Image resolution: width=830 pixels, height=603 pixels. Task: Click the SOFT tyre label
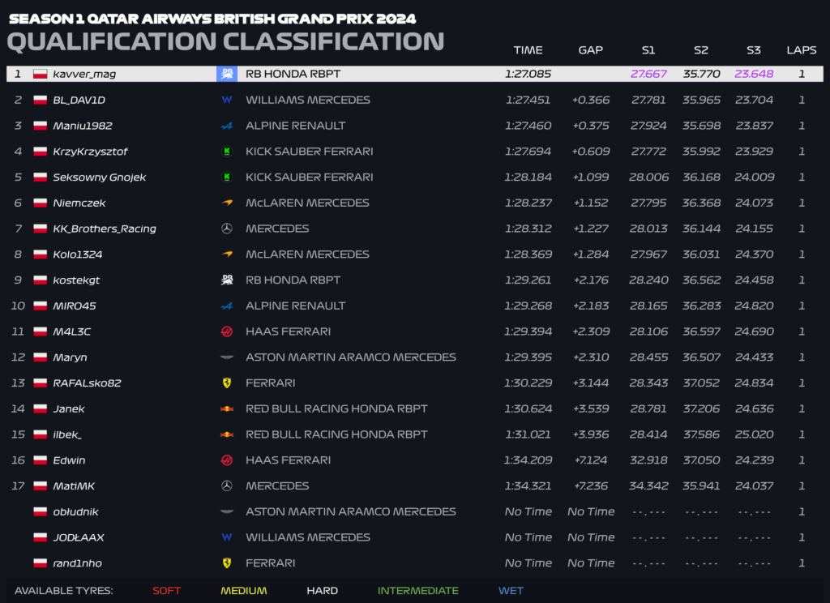pyautogui.click(x=167, y=590)
